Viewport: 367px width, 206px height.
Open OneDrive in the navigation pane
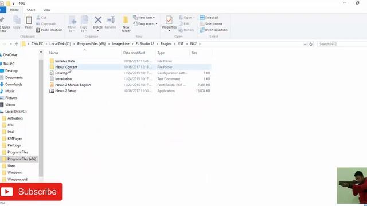pyautogui.click(x=10, y=55)
